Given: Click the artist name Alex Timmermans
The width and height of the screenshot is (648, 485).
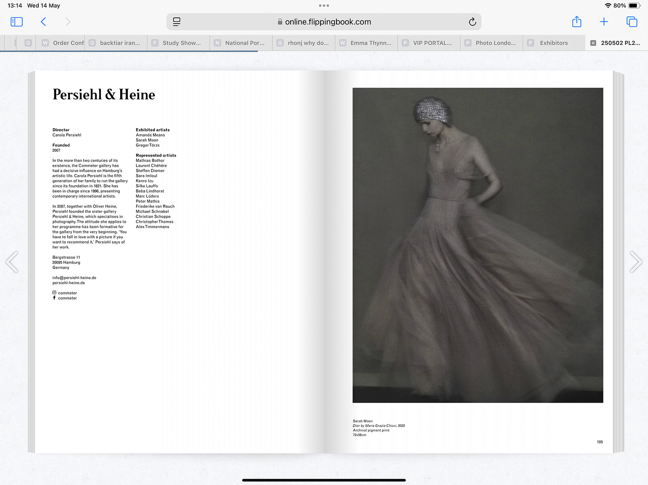Looking at the screenshot, I should pos(153,227).
